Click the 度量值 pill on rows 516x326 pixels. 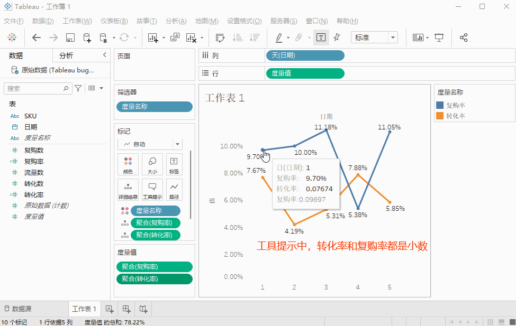(x=305, y=73)
